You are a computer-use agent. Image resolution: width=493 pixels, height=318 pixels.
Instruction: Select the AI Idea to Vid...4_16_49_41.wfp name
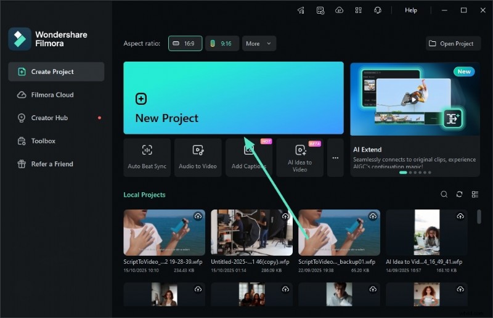[x=424, y=262]
